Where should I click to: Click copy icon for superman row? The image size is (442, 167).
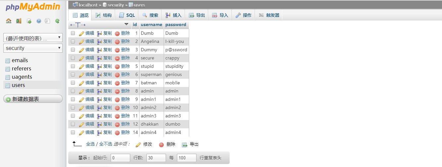[x=99, y=75]
